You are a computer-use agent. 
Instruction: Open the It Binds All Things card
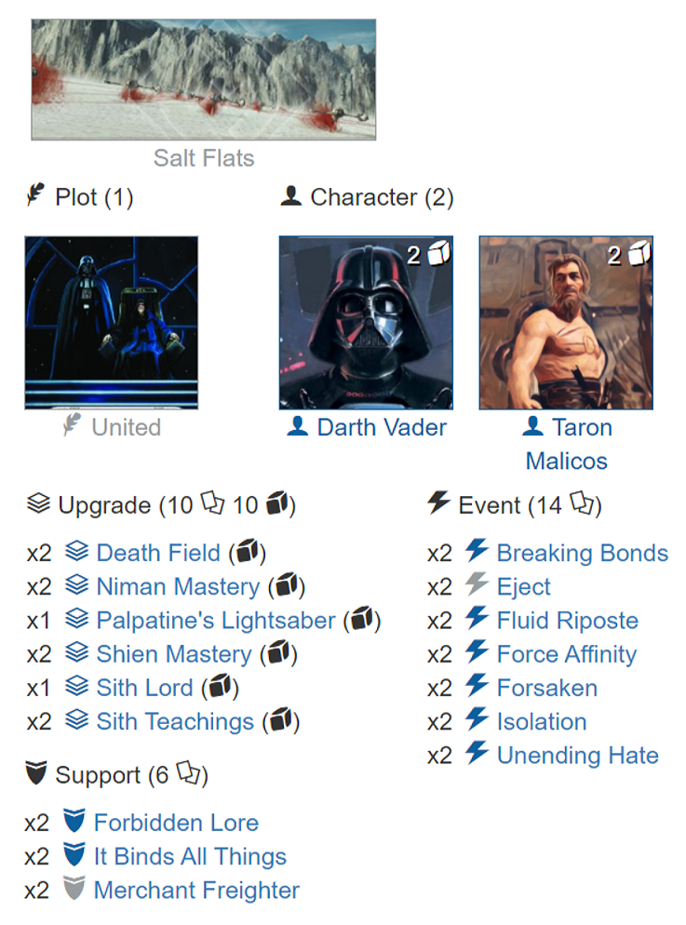click(190, 857)
